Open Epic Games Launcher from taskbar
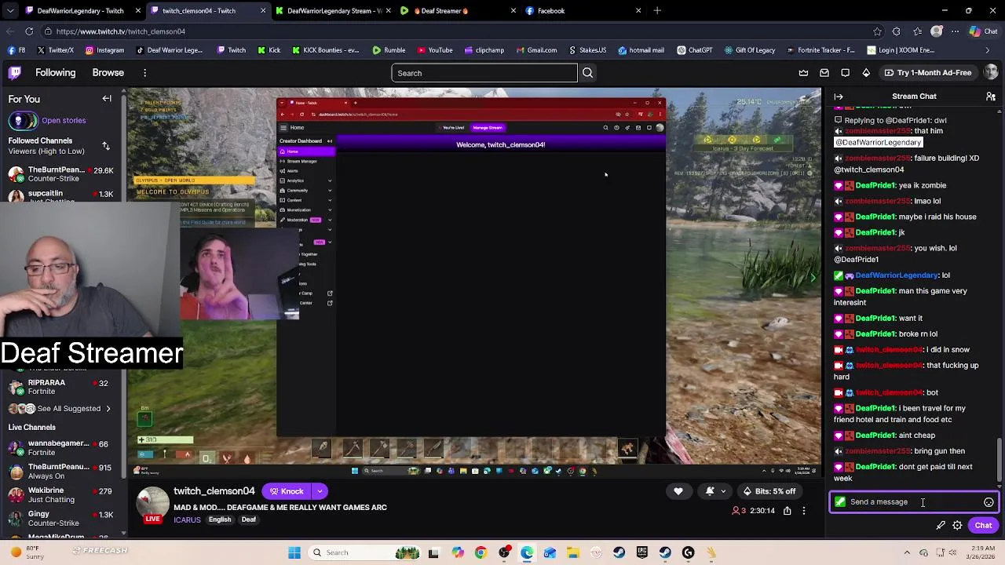 pos(642,552)
